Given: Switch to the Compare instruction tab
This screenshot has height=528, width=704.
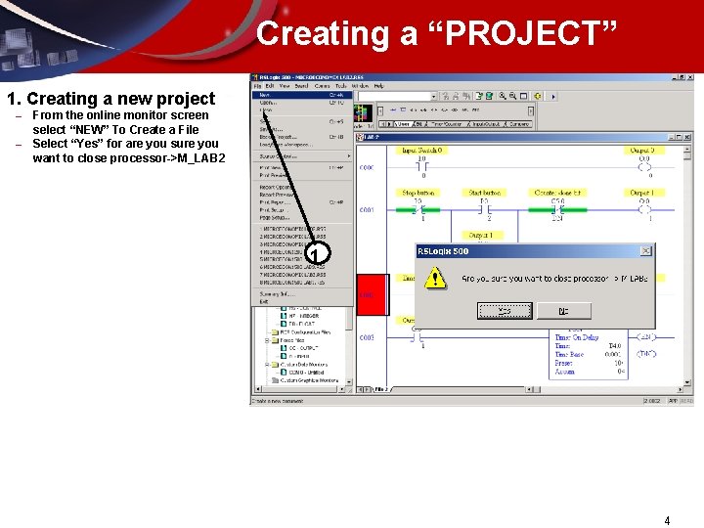Looking at the screenshot, I should point(518,124).
